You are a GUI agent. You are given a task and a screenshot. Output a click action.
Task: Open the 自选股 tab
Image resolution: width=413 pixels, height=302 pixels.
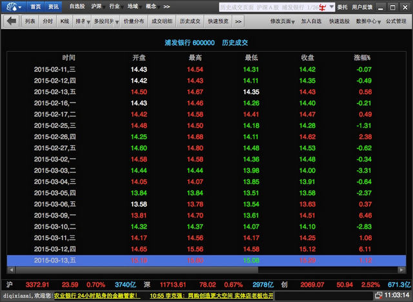(77, 6)
